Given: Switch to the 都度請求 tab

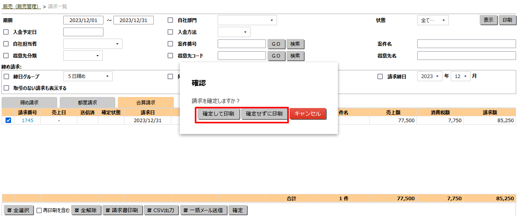Looking at the screenshot, I should [x=87, y=102].
